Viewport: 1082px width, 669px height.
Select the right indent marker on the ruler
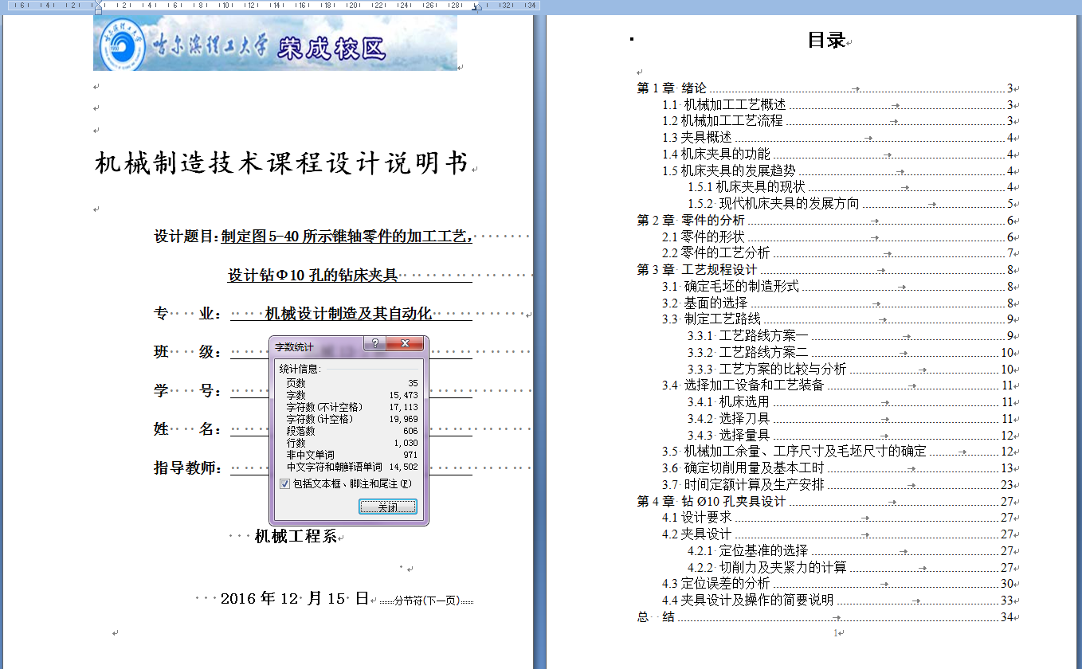point(477,7)
